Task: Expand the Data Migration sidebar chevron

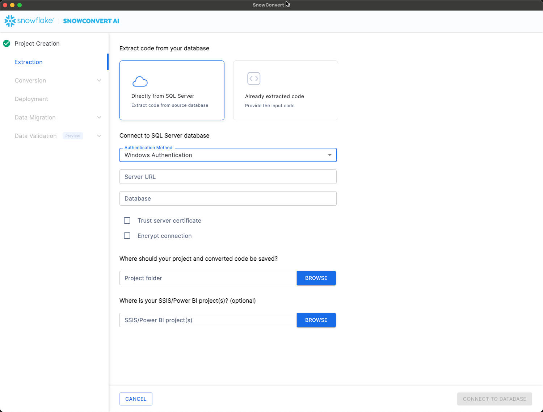Action: pos(99,117)
